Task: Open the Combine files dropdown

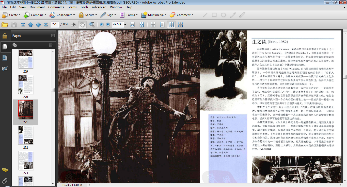Action: 35,15
